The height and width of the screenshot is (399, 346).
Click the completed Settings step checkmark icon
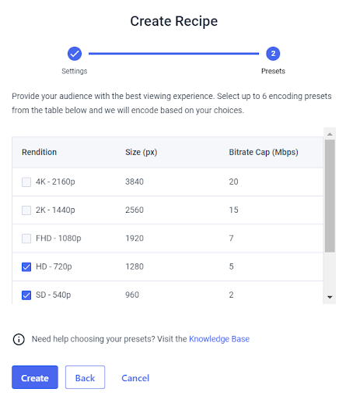75,54
